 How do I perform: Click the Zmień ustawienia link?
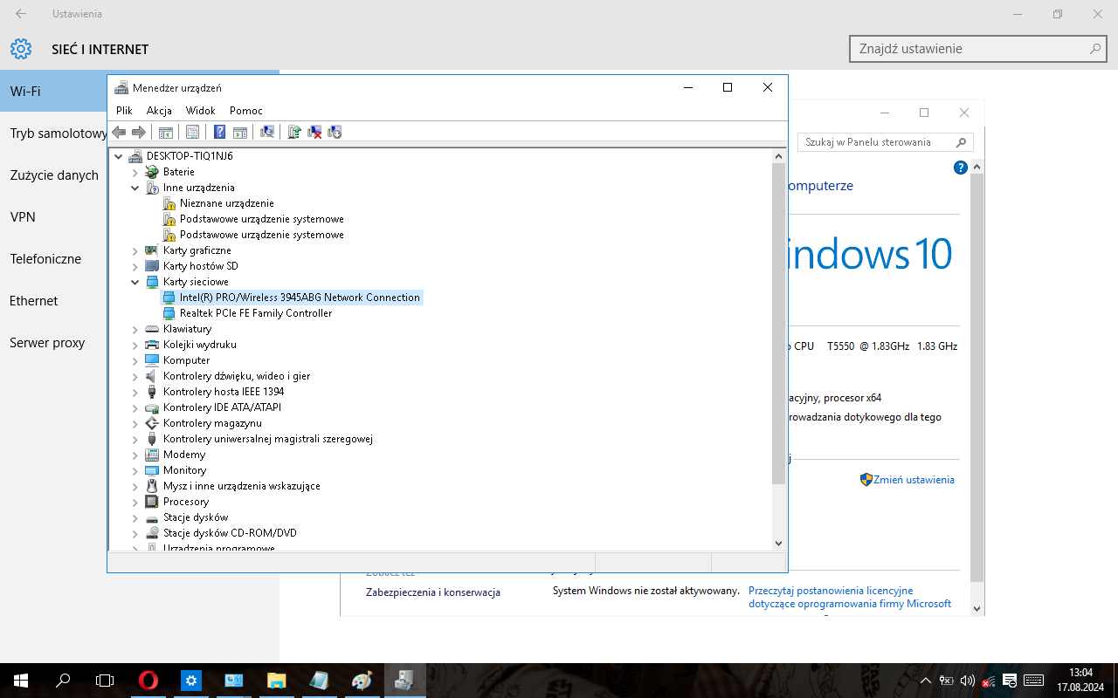pyautogui.click(x=914, y=480)
